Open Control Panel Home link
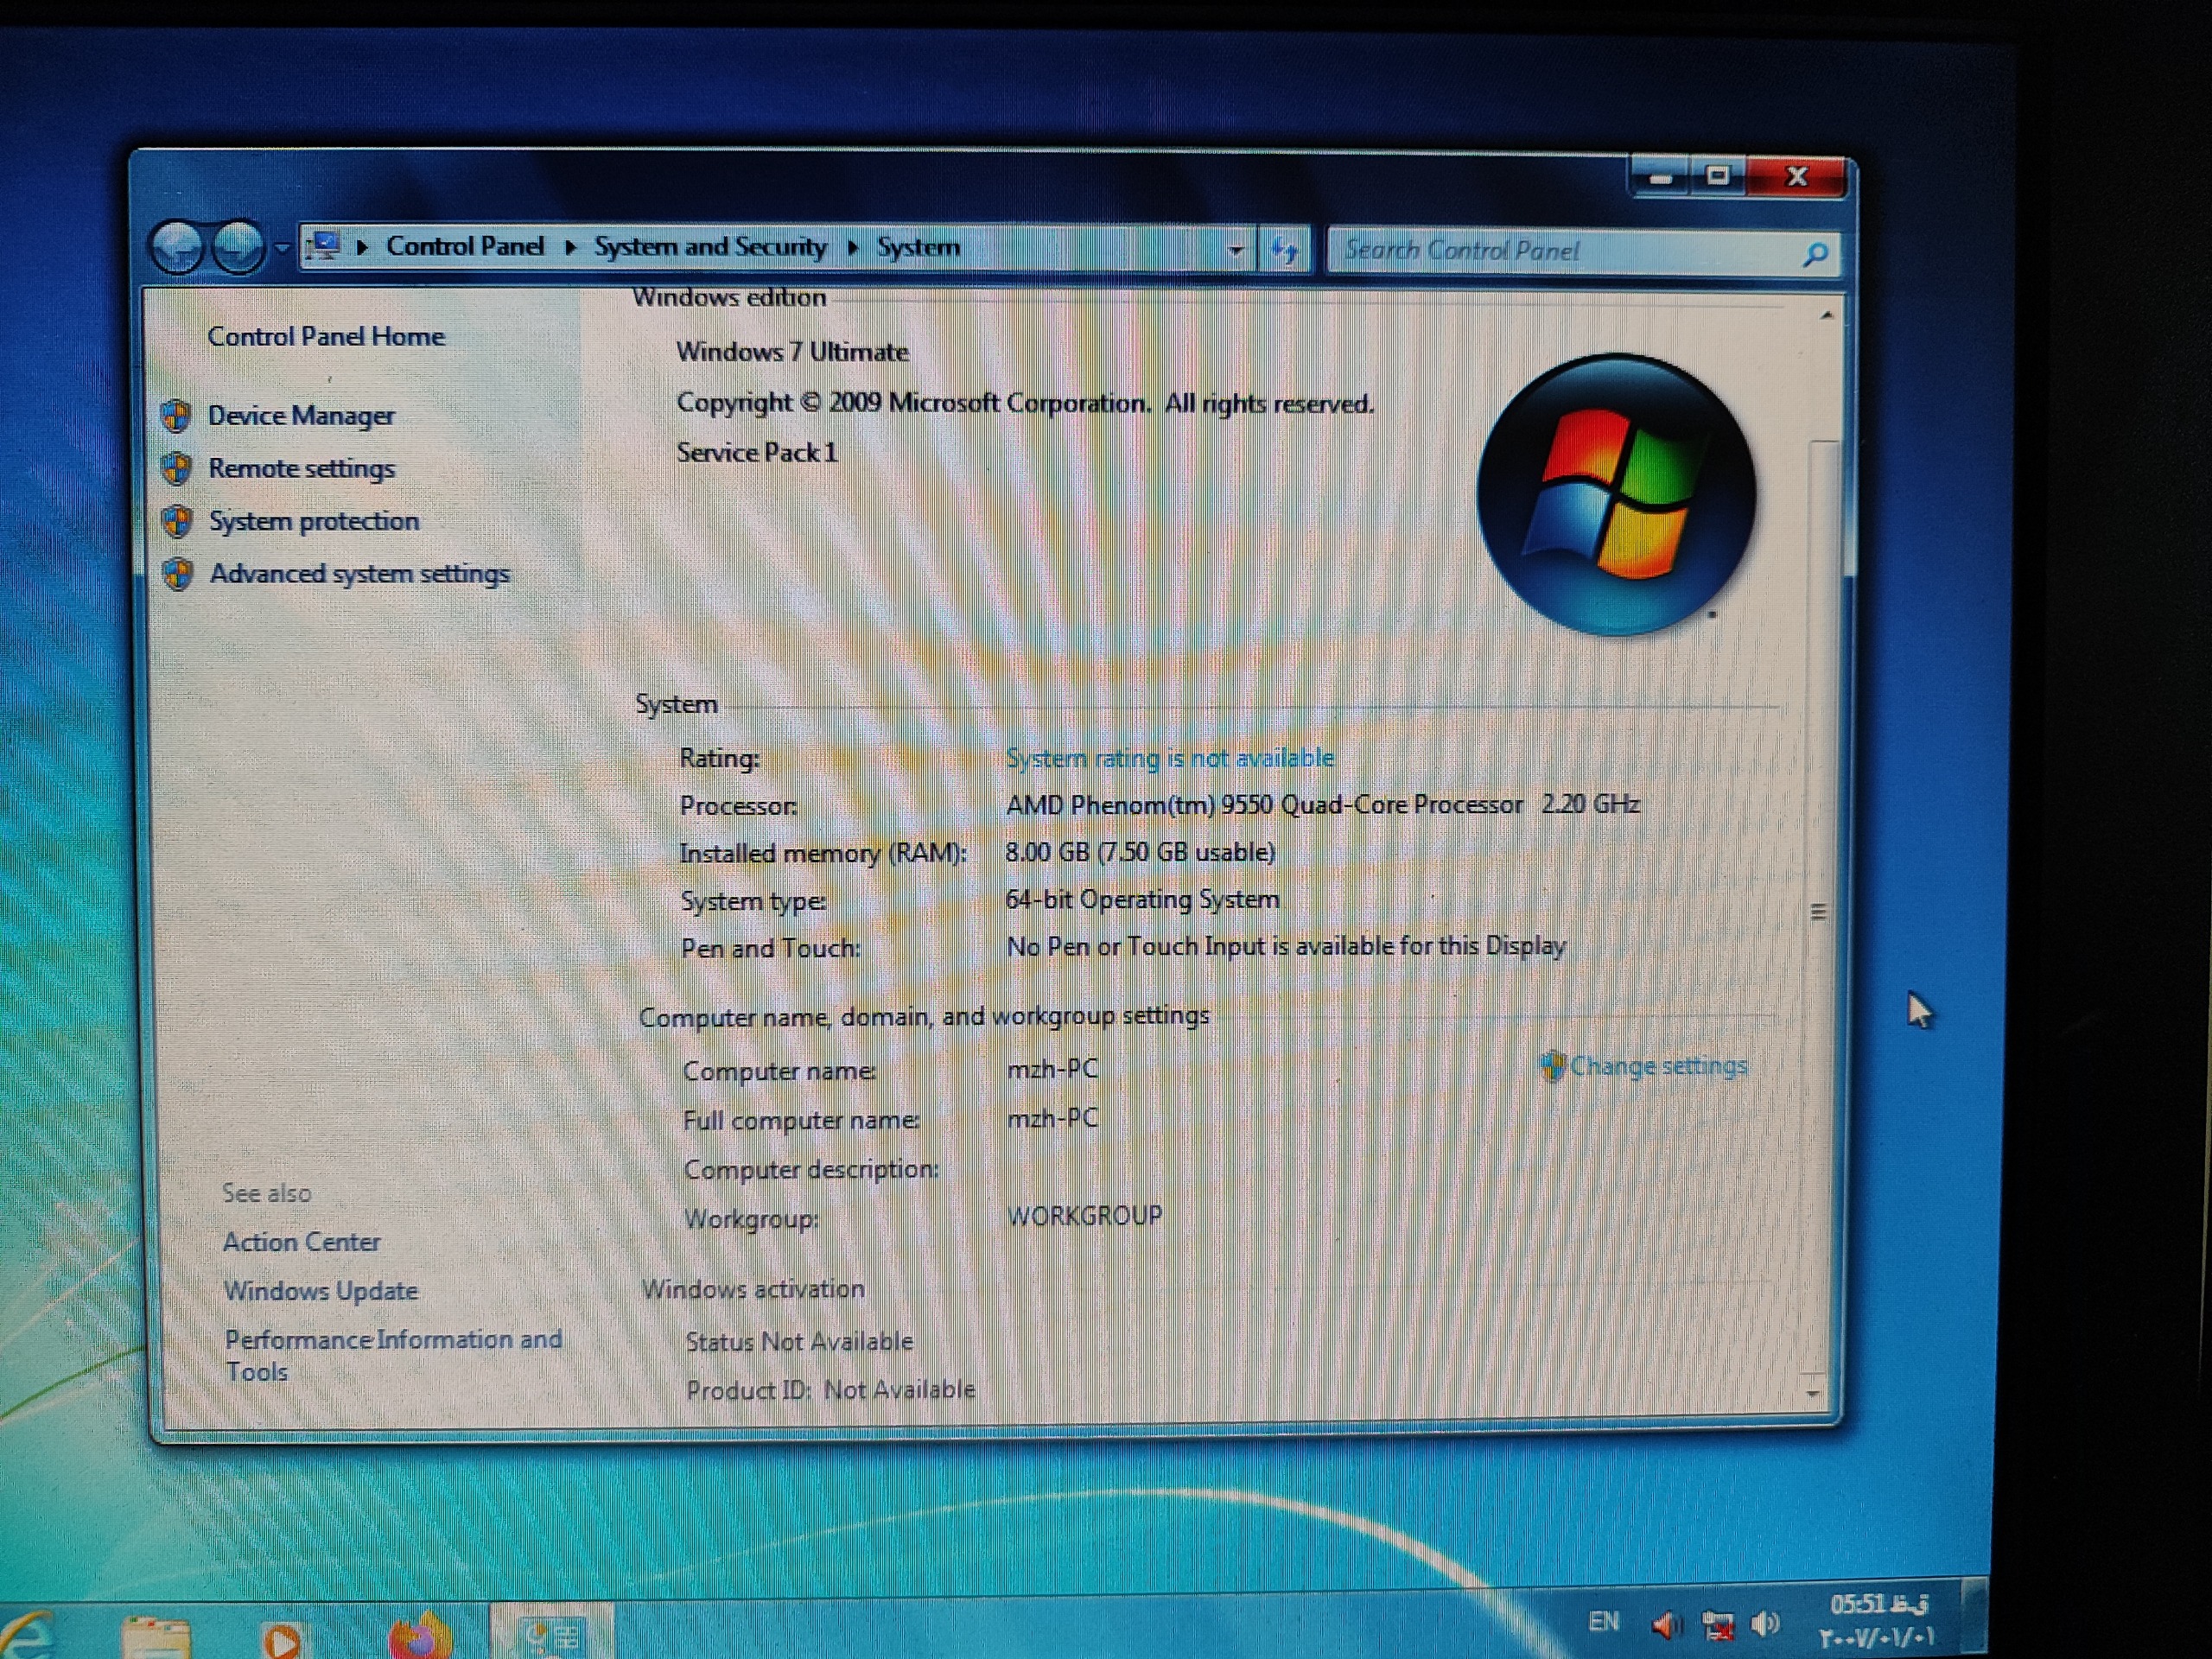 326,336
